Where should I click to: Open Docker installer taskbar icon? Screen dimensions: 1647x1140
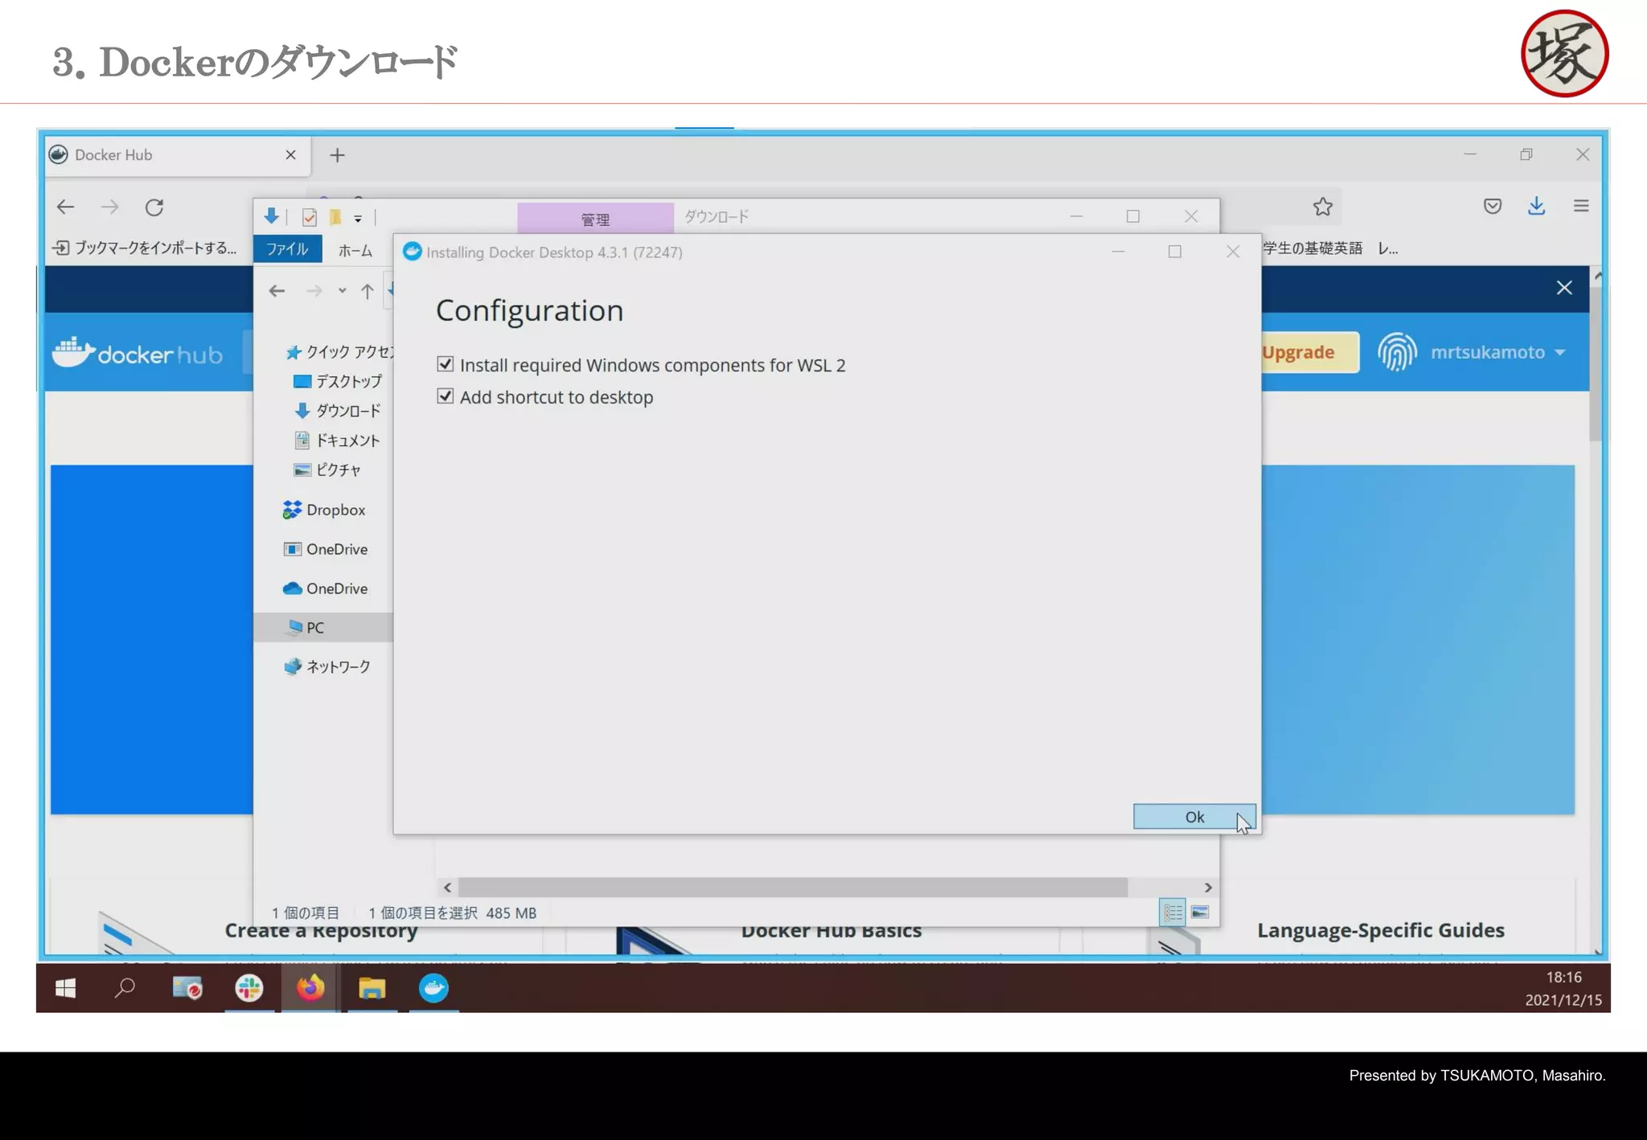[434, 988]
